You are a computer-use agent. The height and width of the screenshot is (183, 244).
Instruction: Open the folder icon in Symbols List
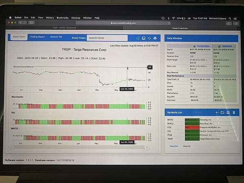coord(222,112)
